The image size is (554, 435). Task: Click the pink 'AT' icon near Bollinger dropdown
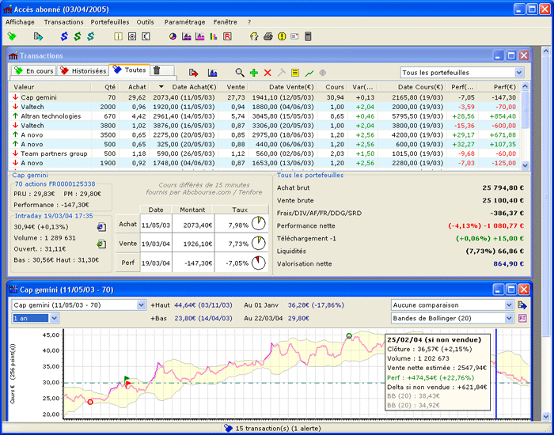pyautogui.click(x=522, y=318)
